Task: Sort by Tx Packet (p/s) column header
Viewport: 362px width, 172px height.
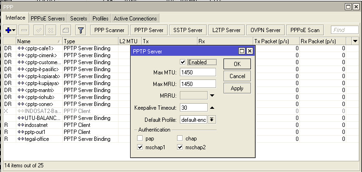Action: [276, 41]
